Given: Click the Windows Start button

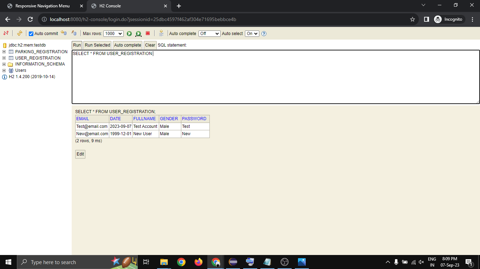Looking at the screenshot, I should [x=8, y=262].
